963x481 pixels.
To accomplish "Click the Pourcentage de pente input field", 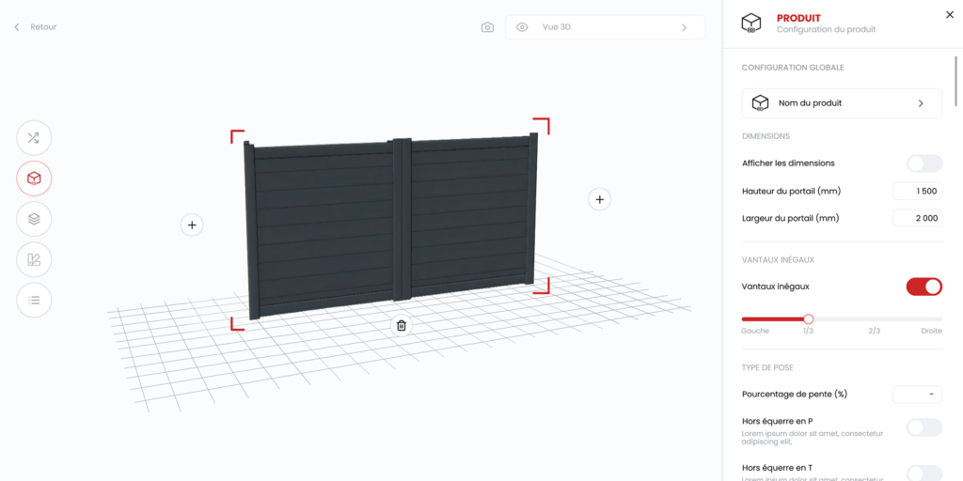I will (x=917, y=394).
